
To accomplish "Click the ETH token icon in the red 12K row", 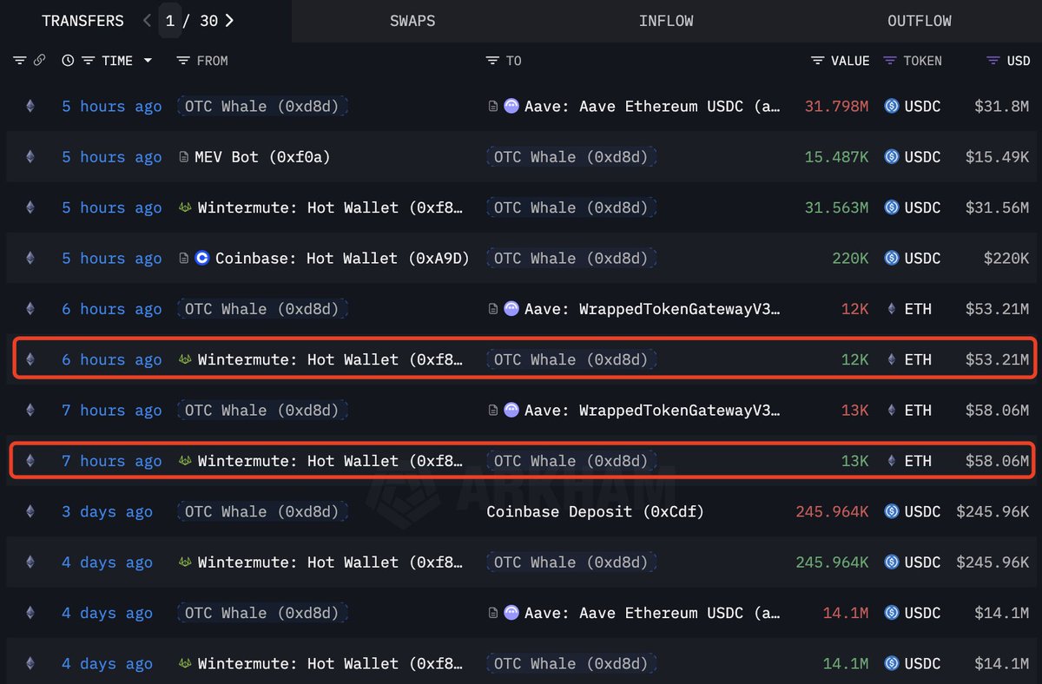I will pos(891,309).
